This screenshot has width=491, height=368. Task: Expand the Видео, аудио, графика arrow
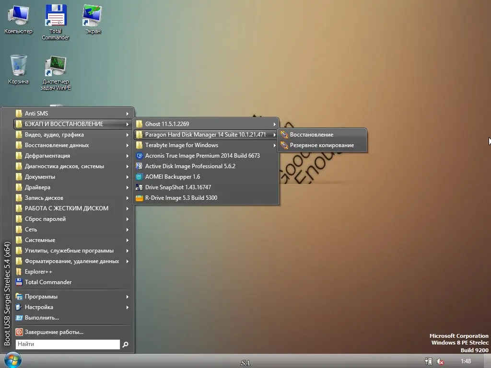coord(128,135)
